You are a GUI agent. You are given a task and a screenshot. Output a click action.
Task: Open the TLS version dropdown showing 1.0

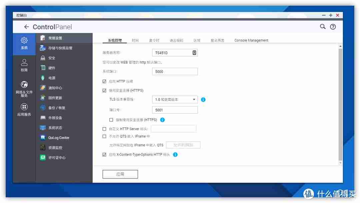click(175, 100)
